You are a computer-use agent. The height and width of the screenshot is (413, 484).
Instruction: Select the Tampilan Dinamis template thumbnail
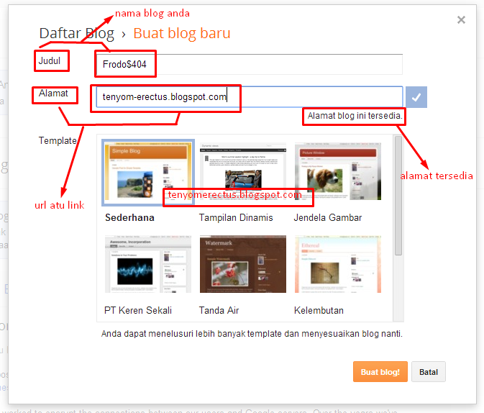tap(243, 171)
